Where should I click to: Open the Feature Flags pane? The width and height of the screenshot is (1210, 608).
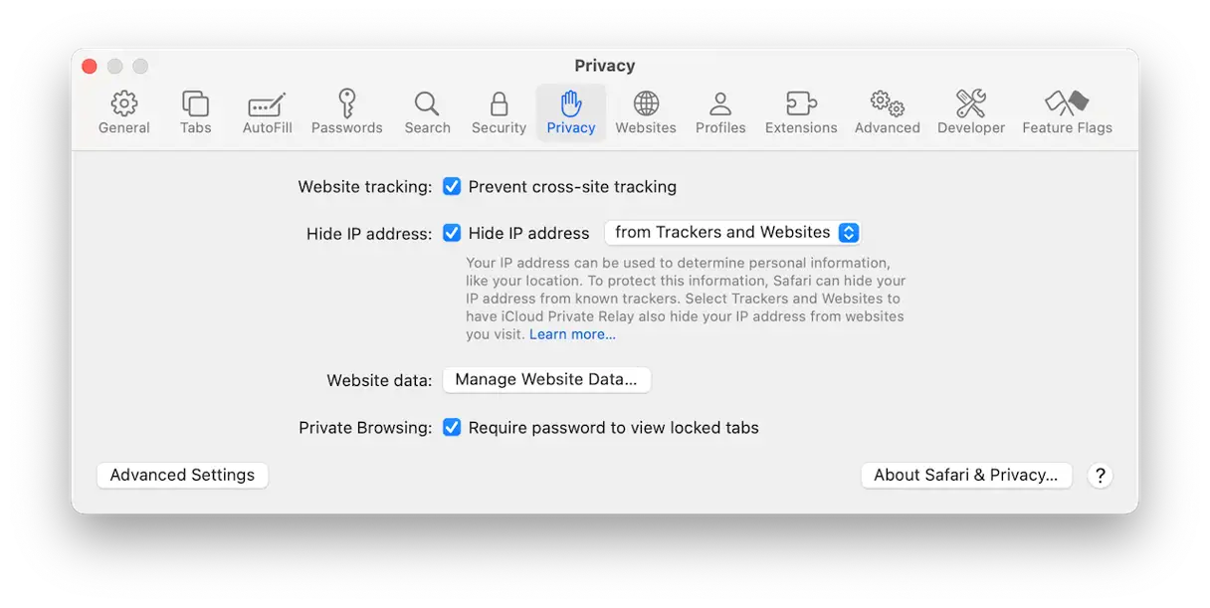click(1067, 103)
